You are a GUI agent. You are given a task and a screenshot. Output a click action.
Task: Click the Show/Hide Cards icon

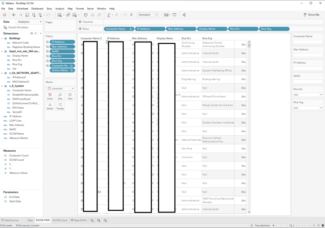click(166, 15)
